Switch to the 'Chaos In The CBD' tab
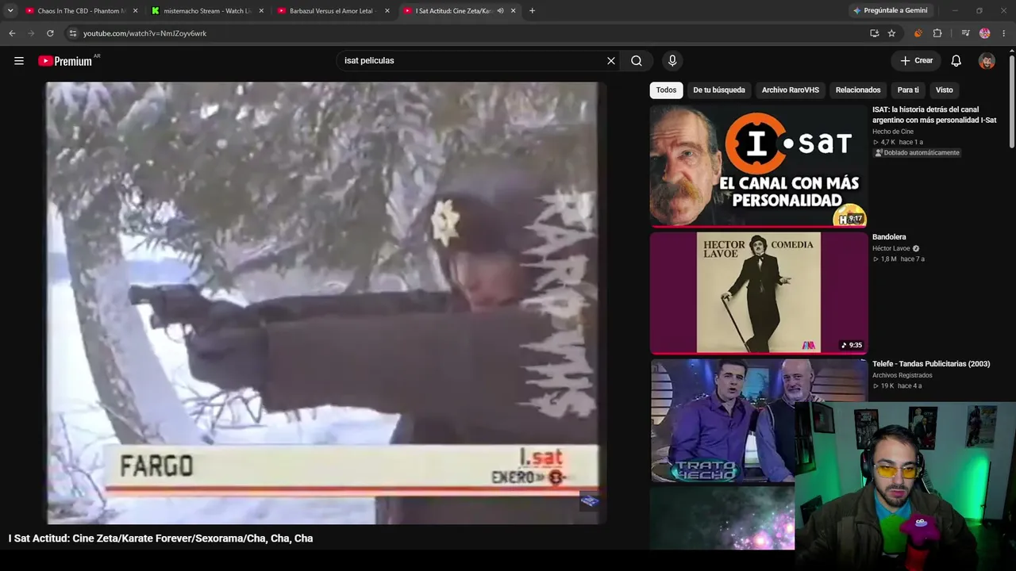1016x571 pixels. coord(82,11)
